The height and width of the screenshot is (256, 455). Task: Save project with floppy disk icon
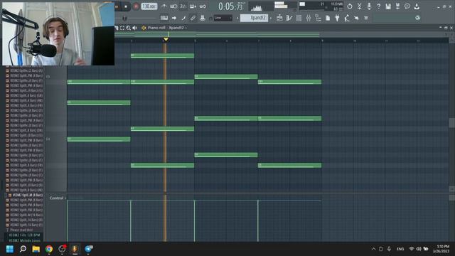[x=388, y=6]
